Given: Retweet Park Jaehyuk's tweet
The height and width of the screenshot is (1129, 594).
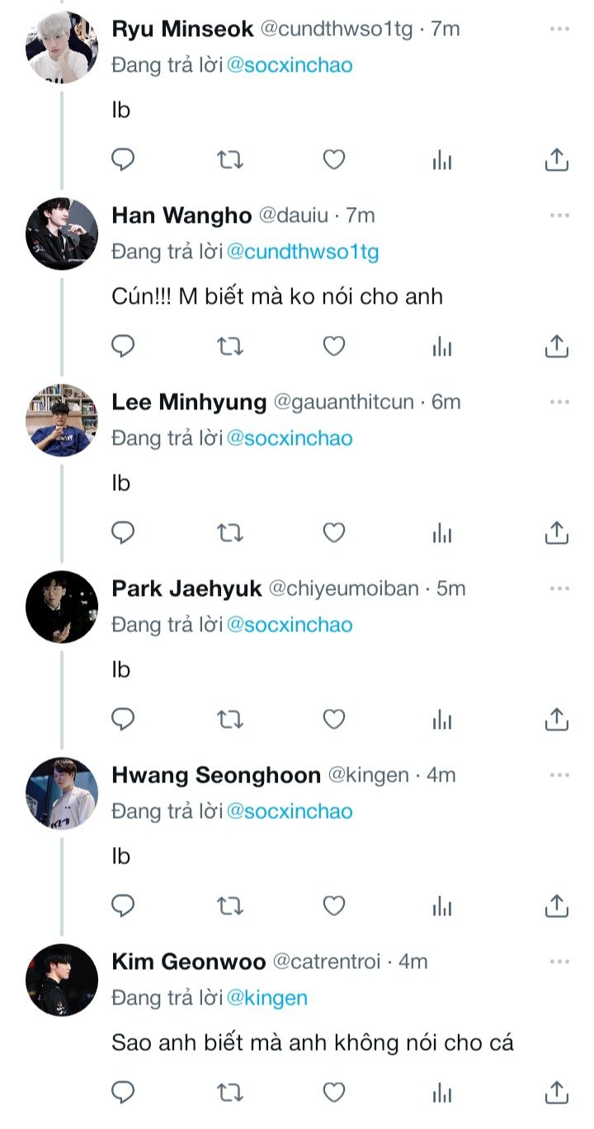Looking at the screenshot, I should coord(229,720).
